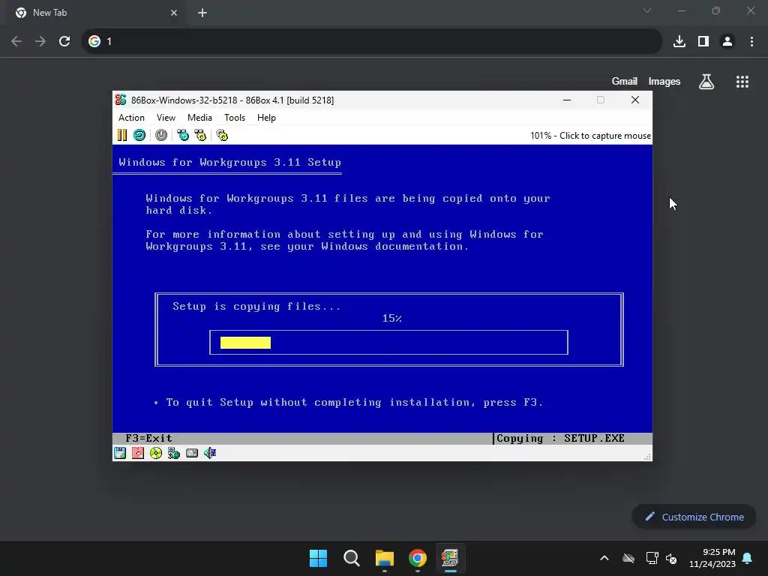Click the gray hard disk status icon
Viewport: 768px width, 576px height.
192,453
